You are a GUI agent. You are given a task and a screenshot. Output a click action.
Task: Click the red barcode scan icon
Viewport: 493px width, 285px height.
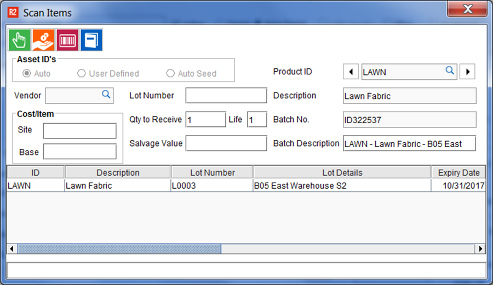pos(67,40)
